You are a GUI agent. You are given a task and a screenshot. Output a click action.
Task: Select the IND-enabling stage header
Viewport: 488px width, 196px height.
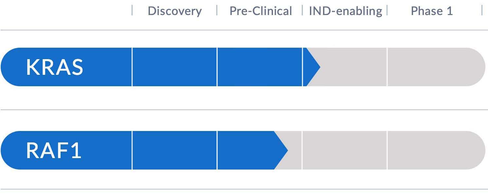tap(346, 11)
